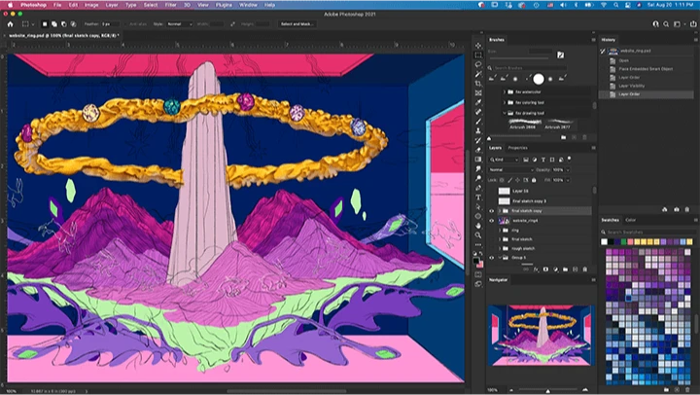Adjust Navigator zoom slider
Screen dimensions: 700x395
(x=547, y=390)
